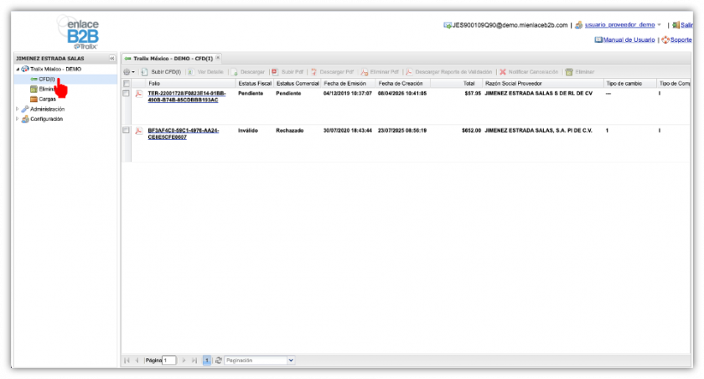Expand the Administración tree node
The width and height of the screenshot is (704, 379).
18,109
